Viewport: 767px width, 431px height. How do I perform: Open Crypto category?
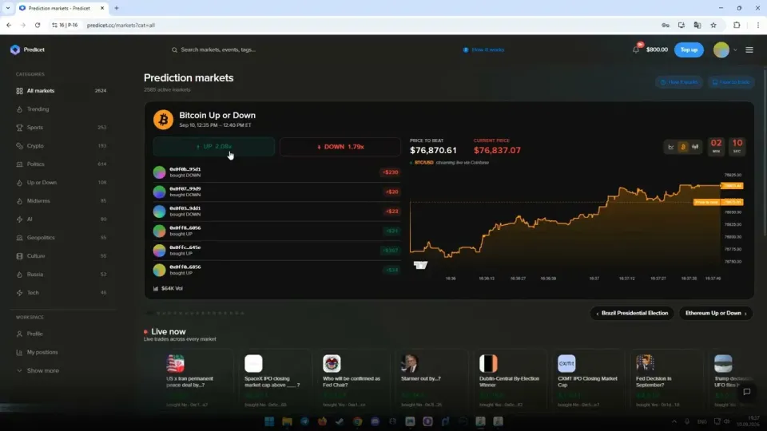62,145
